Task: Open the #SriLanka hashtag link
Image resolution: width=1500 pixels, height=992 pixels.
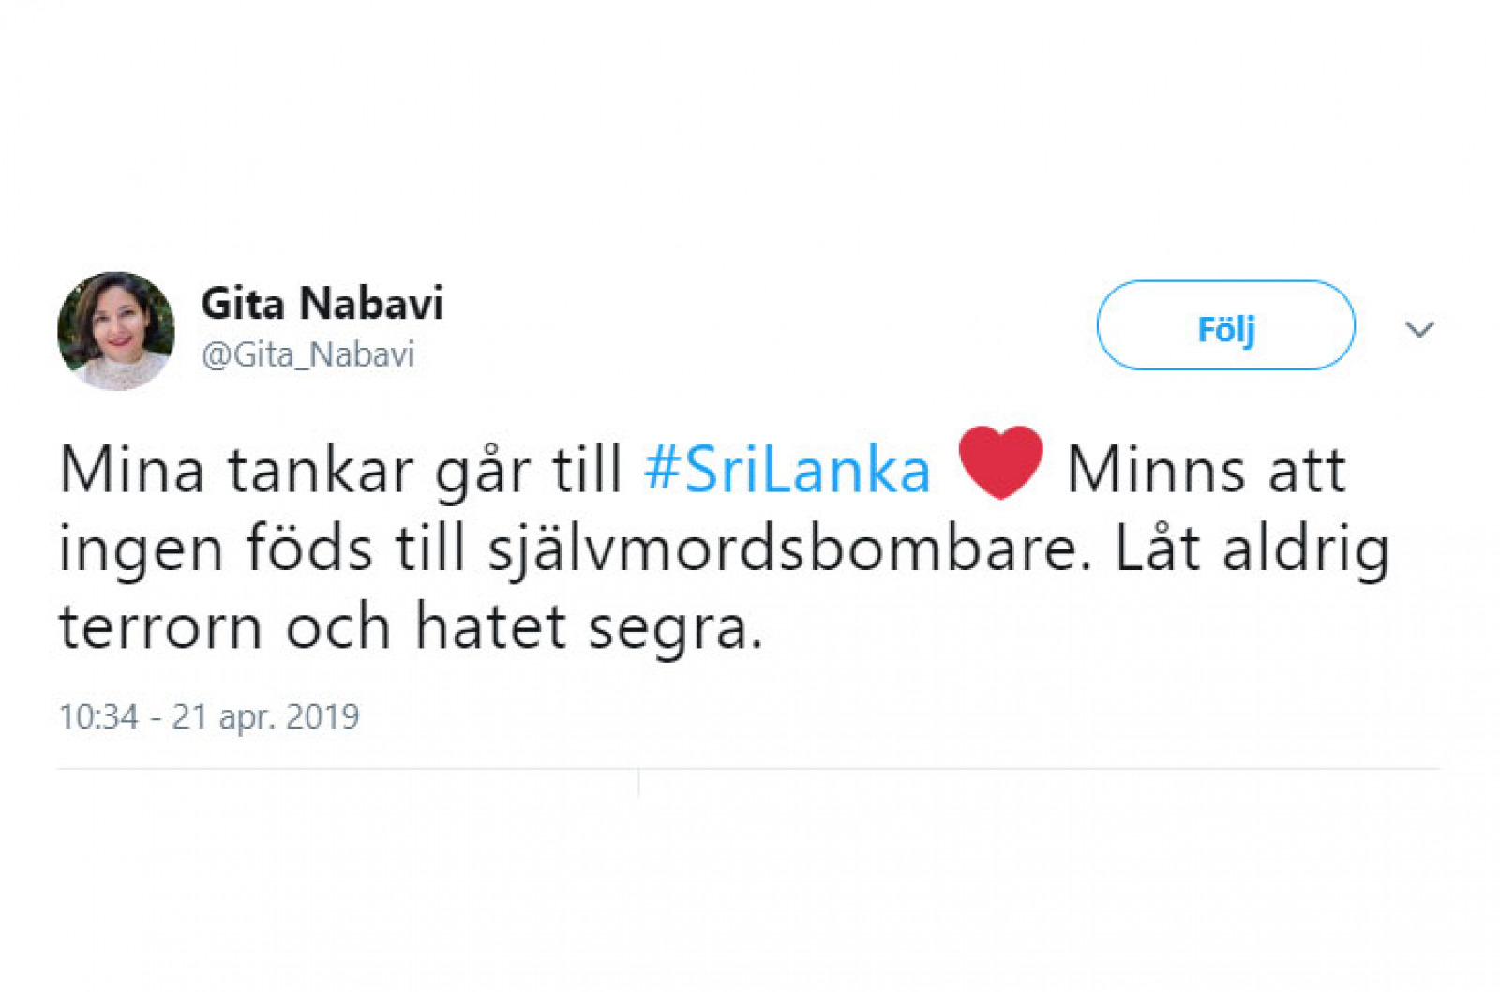Action: coord(787,469)
